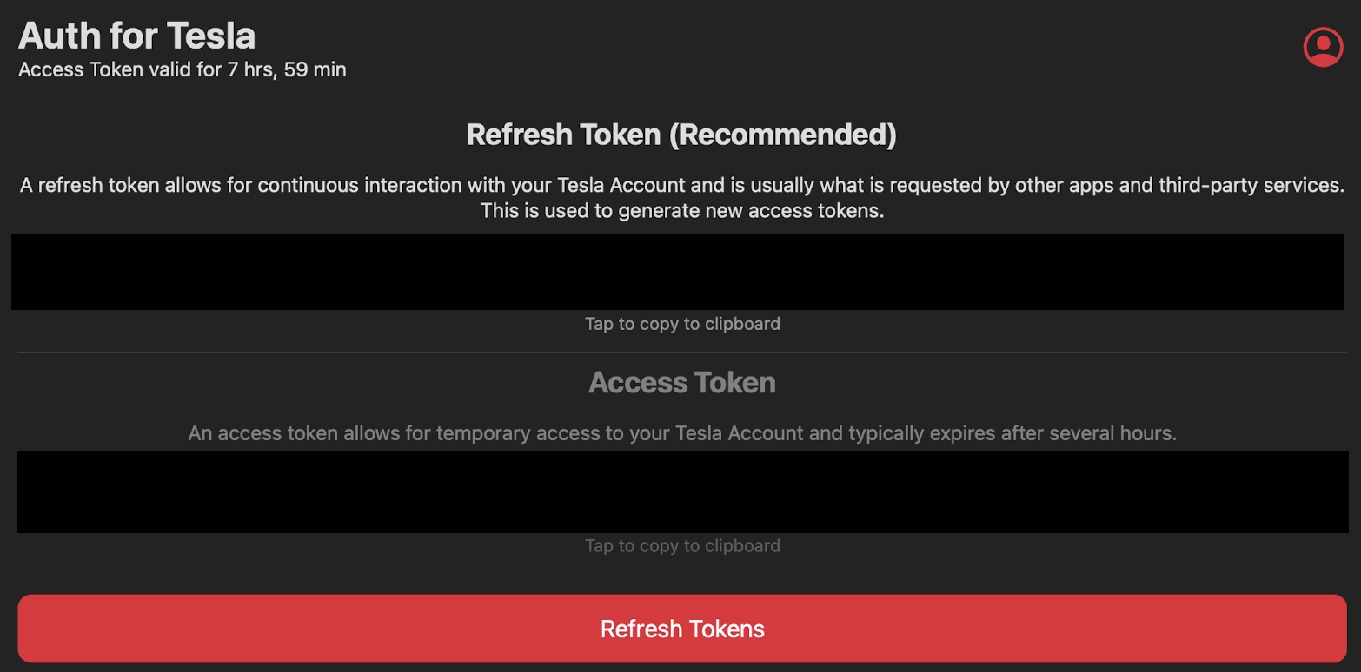This screenshot has width=1361, height=672.
Task: Select the 'Auth for Tesla' title
Action: (136, 35)
